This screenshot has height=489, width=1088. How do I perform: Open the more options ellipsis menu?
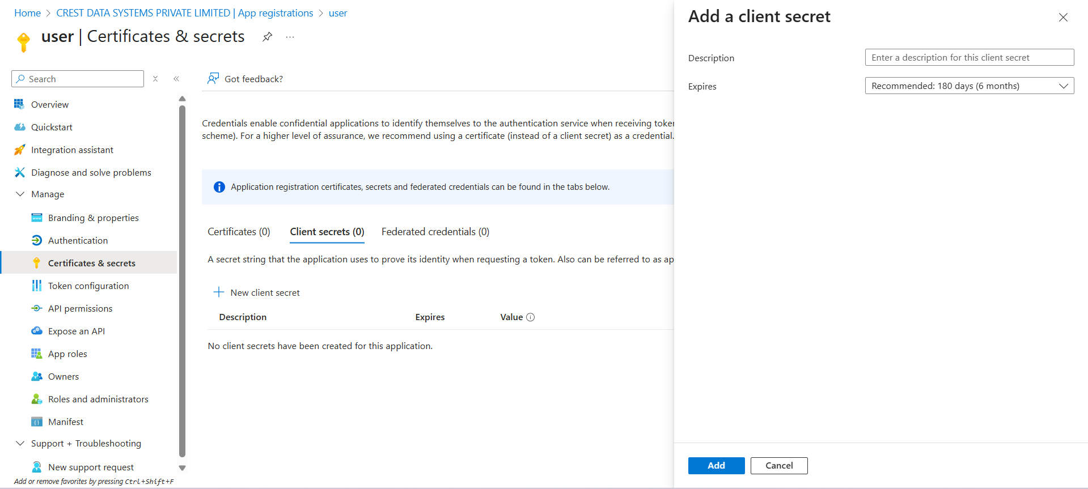(290, 37)
